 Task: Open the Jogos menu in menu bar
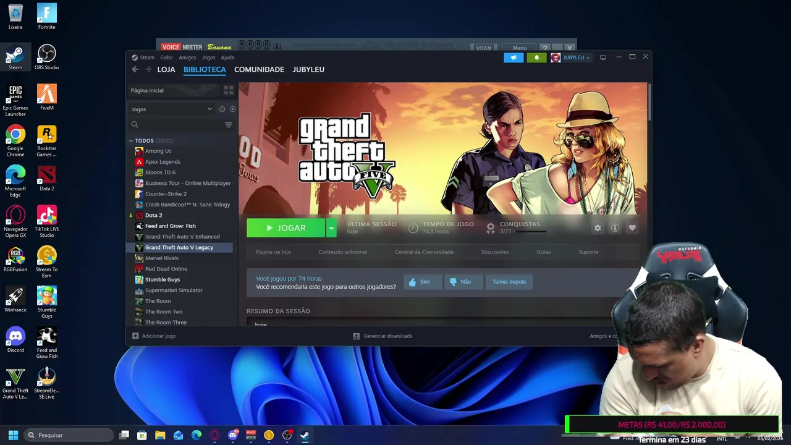208,57
